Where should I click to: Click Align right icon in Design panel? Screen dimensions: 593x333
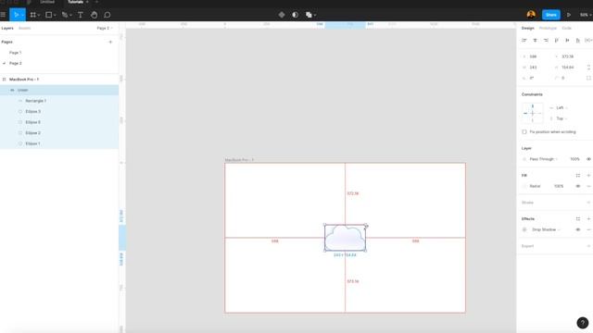tap(546, 40)
